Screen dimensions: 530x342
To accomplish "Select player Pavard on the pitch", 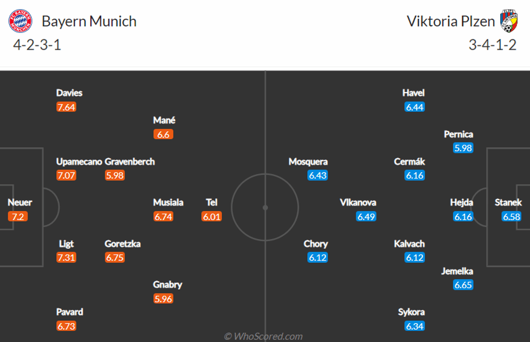I will click(70, 312).
